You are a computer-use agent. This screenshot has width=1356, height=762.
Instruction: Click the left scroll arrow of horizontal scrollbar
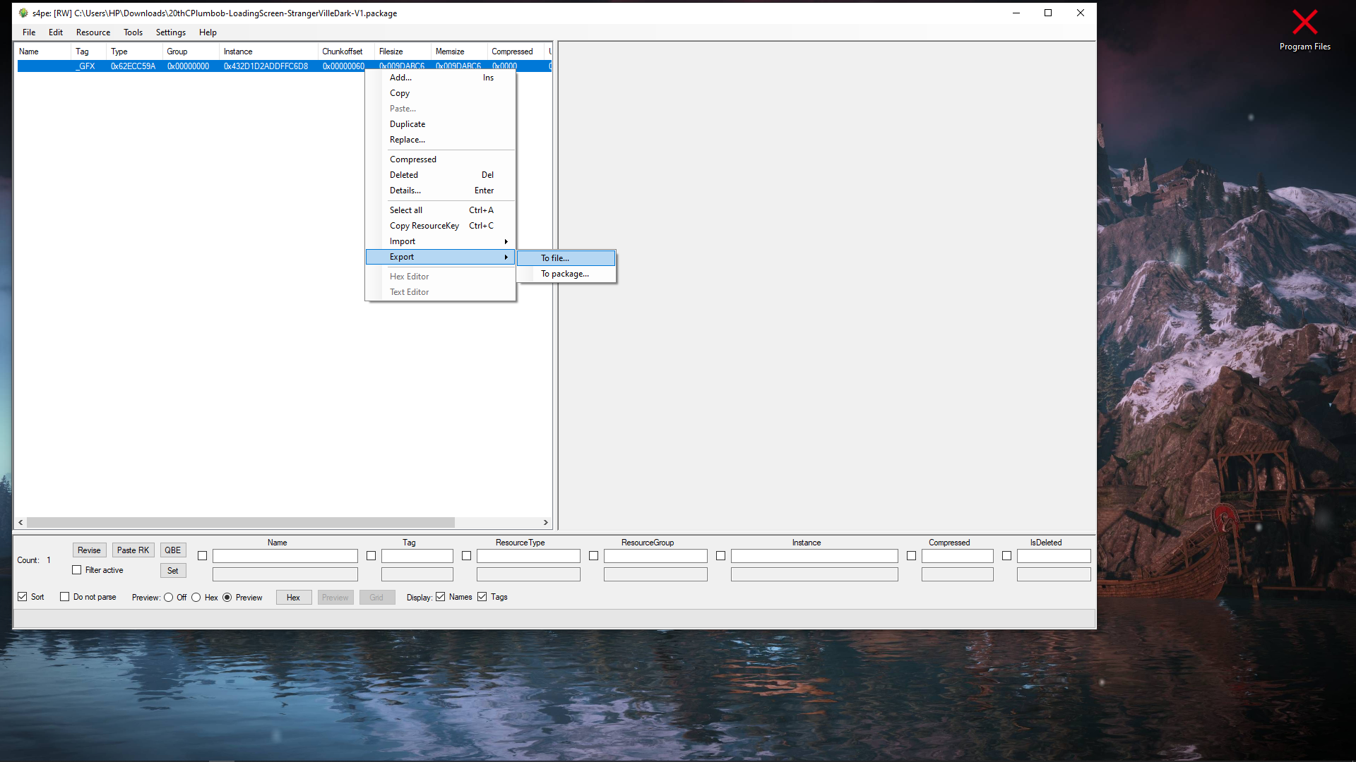(x=21, y=523)
